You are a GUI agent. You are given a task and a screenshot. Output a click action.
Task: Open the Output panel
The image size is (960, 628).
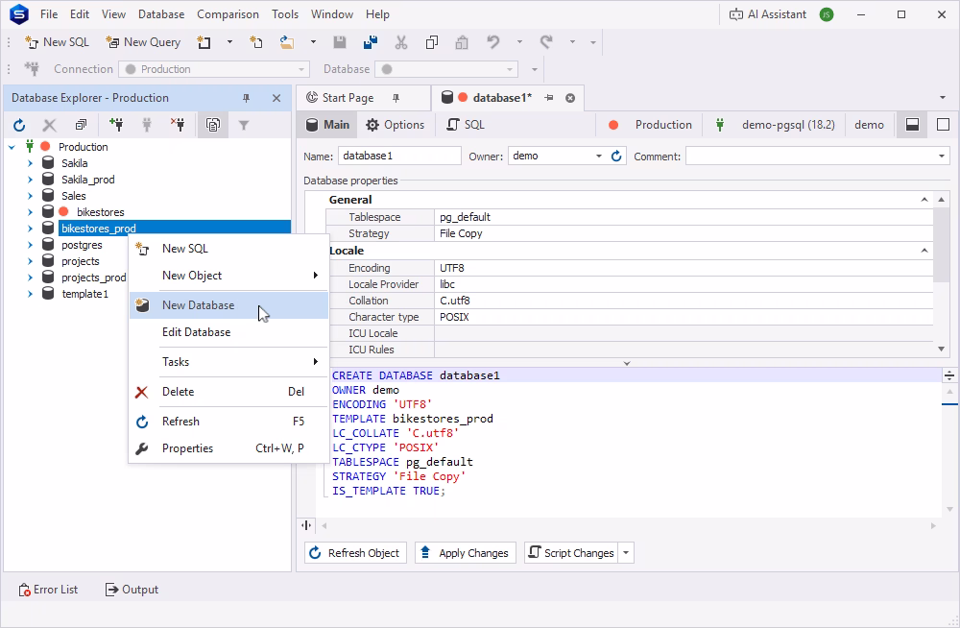pos(132,590)
